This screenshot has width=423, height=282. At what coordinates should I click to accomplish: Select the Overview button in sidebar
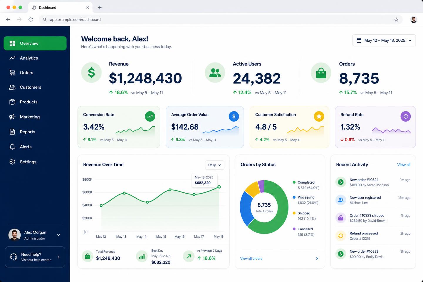coord(35,43)
